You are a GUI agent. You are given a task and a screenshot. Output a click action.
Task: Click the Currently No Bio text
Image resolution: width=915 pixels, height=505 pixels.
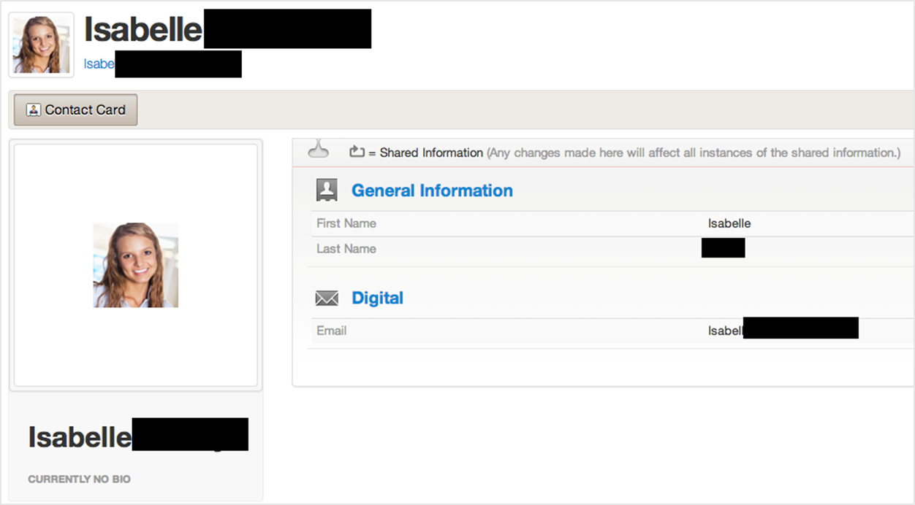point(79,479)
